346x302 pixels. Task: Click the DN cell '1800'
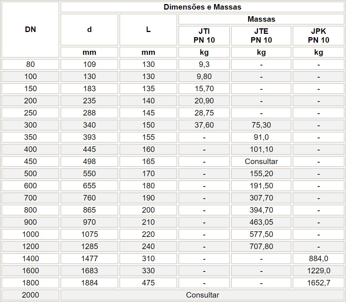(31, 283)
